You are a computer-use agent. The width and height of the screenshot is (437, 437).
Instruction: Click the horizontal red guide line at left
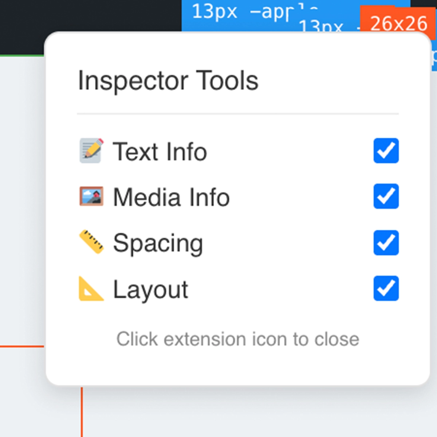pos(22,346)
